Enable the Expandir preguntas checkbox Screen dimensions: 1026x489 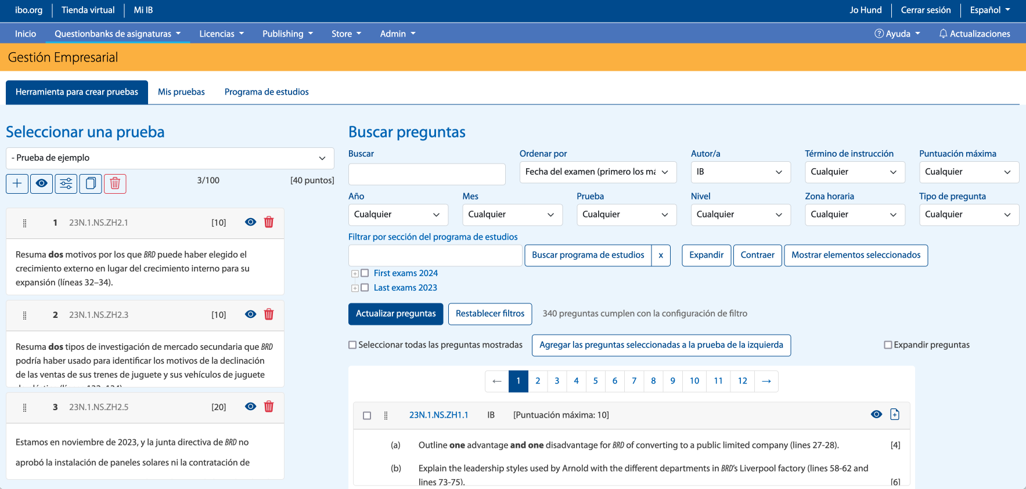(888, 345)
